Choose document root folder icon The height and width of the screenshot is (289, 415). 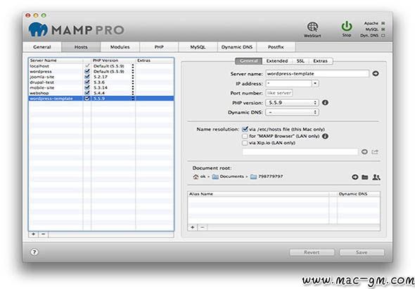click(x=365, y=177)
